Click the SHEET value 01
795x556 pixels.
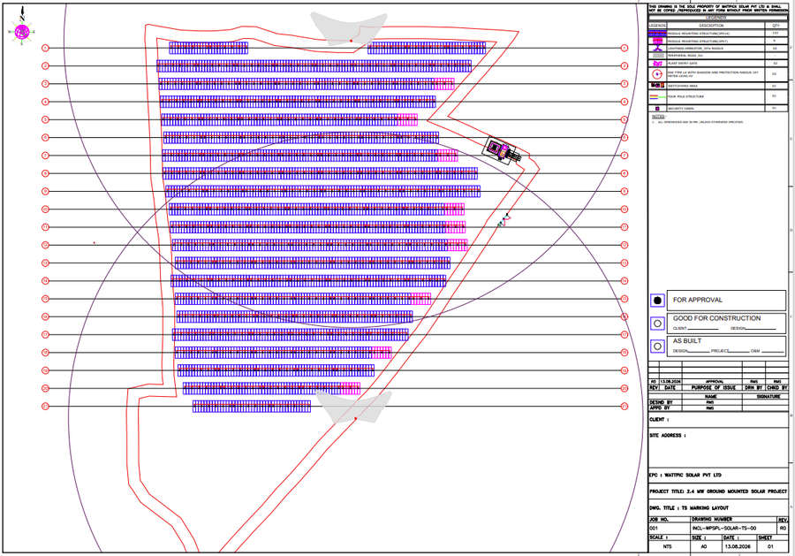[770, 546]
